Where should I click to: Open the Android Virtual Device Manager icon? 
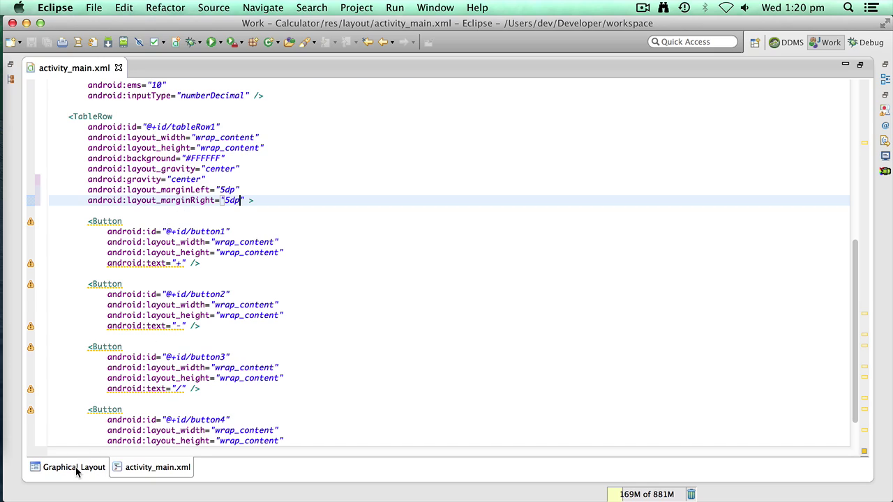click(x=123, y=42)
